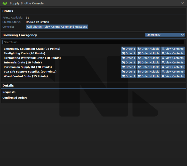Screen dimensions: 187x166
Task: Select the Firefighting Crate (10 Points) text
Action: pos(24,53)
